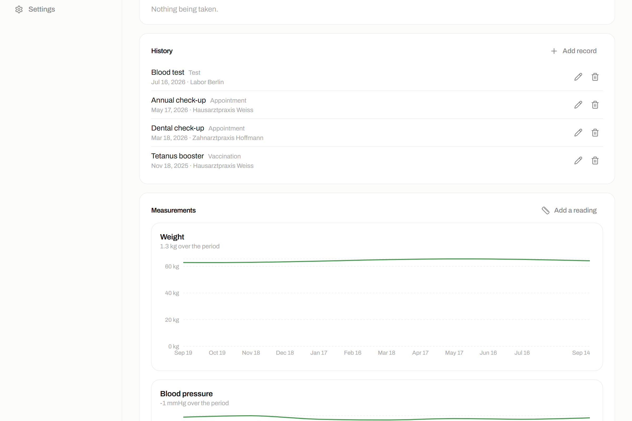
Task: Click the 'Nothing being taken.' message
Action: tap(185, 9)
